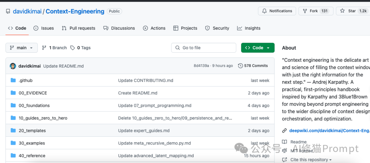Open the Actions tab
The width and height of the screenshot is (370, 163).
pos(154,28)
